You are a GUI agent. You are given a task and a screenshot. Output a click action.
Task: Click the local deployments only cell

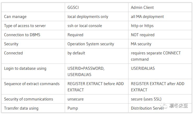[88, 17]
